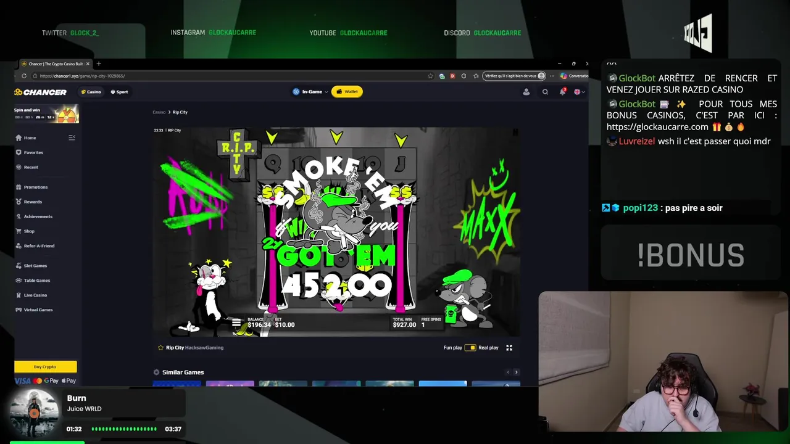Viewport: 790px width, 444px height.
Task: Click the !BONUS banner
Action: [x=690, y=255]
